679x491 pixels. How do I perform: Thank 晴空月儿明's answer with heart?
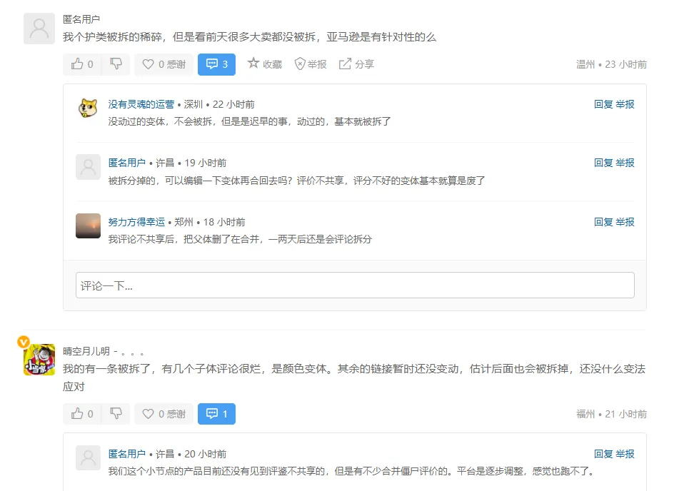coord(164,414)
